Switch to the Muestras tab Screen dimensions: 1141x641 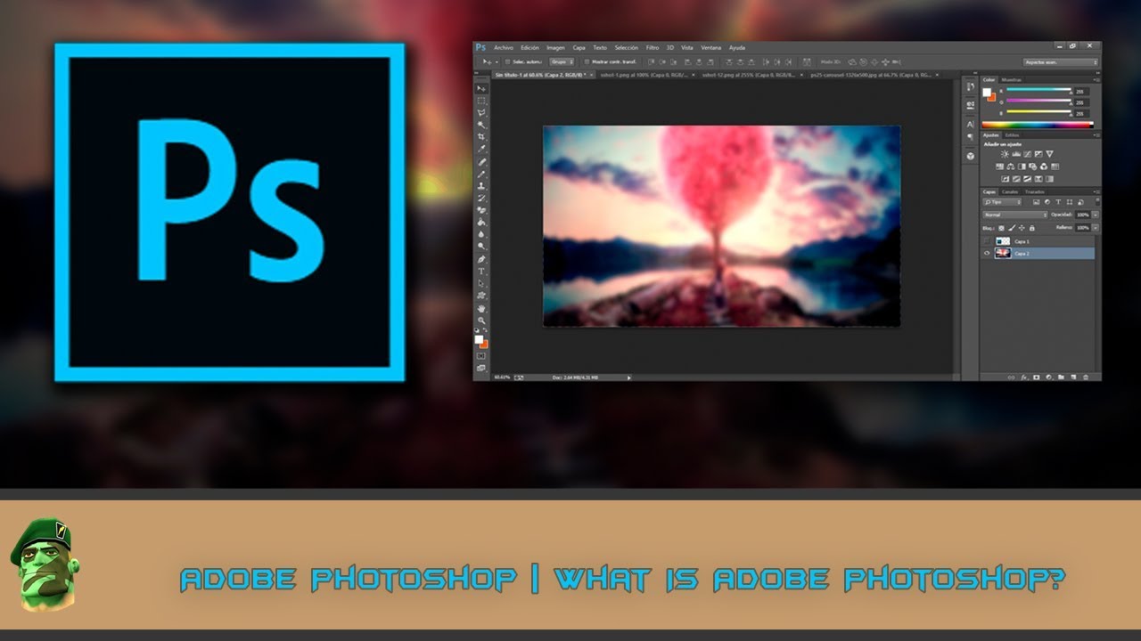tap(1011, 79)
